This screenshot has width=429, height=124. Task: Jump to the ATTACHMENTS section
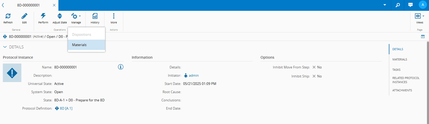[402, 90]
